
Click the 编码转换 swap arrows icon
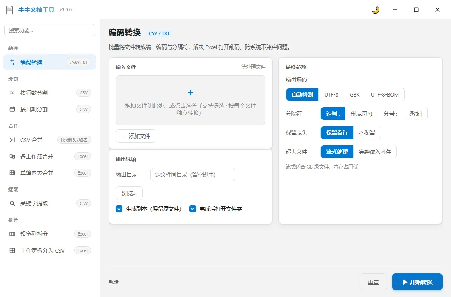(x=12, y=62)
